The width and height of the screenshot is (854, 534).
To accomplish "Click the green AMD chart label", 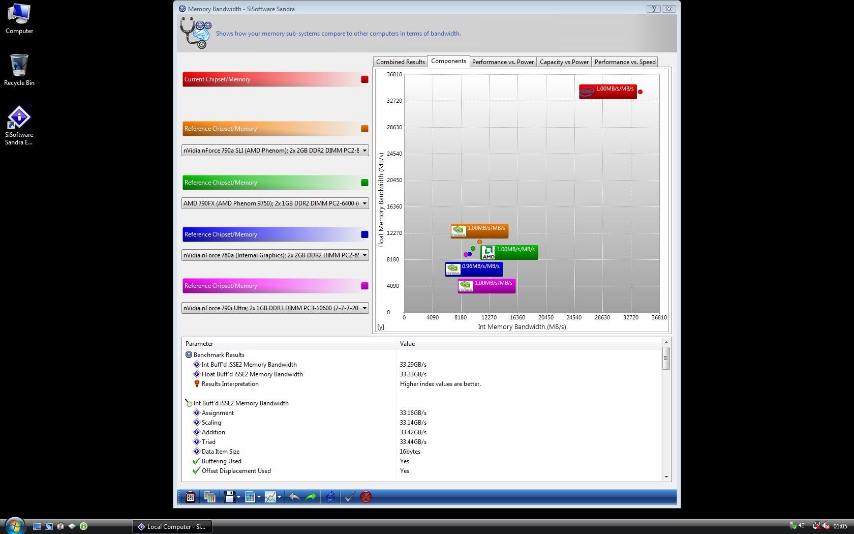I will (x=509, y=252).
